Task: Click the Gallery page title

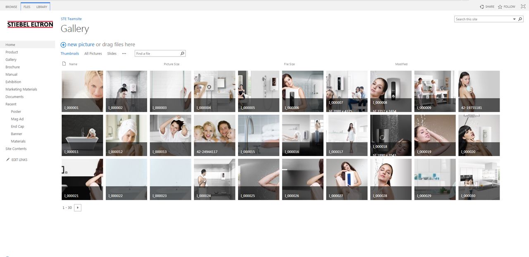Action: (x=75, y=29)
